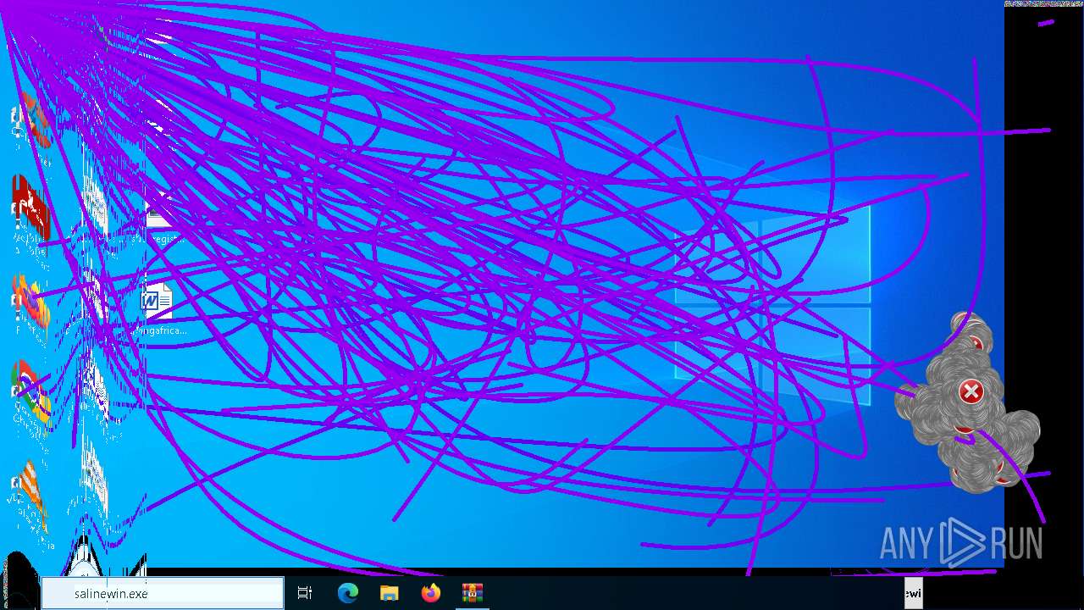This screenshot has height=610, width=1084.
Task: Launch Firefox from the taskbar
Action: pyautogui.click(x=431, y=593)
